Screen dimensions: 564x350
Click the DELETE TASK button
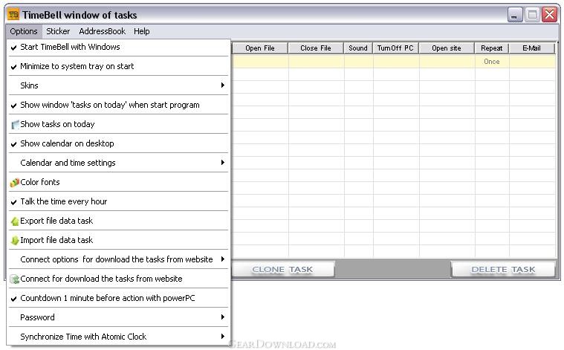(503, 270)
